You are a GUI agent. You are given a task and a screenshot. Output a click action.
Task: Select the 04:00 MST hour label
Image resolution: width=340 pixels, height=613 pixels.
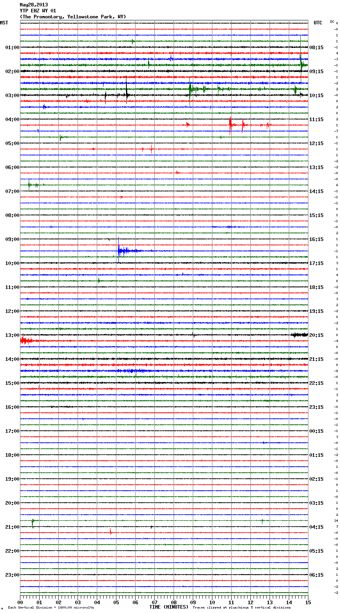click(12, 119)
